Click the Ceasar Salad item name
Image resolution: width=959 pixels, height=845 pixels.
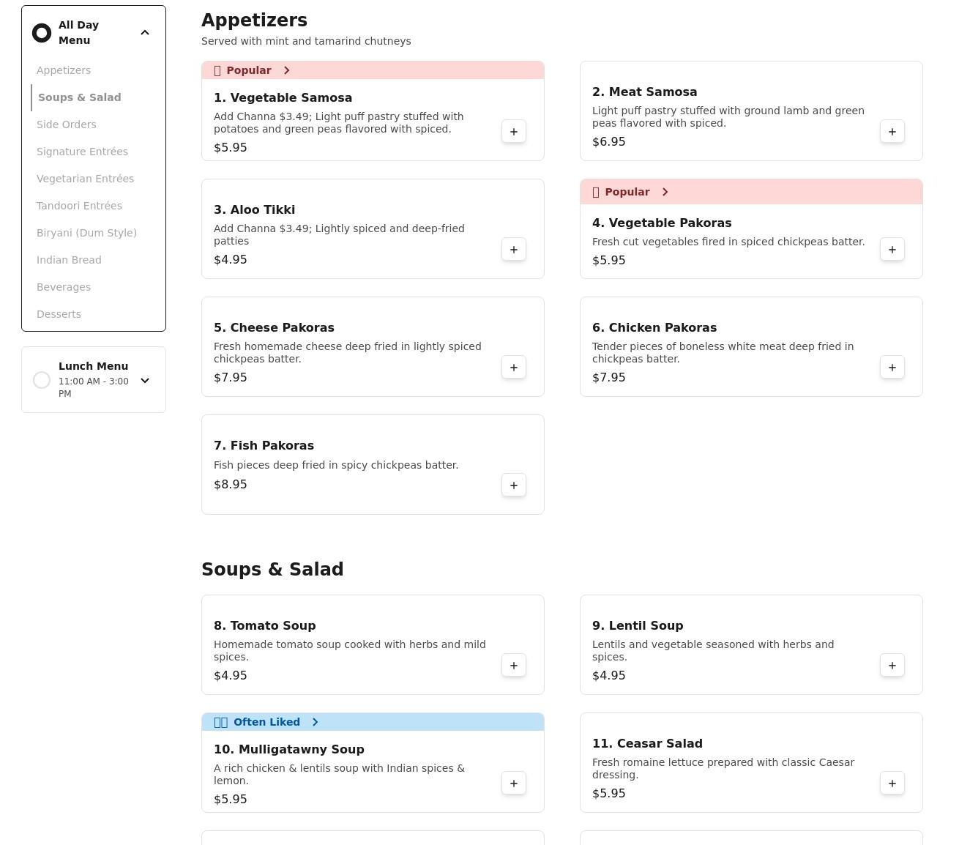[x=647, y=743]
